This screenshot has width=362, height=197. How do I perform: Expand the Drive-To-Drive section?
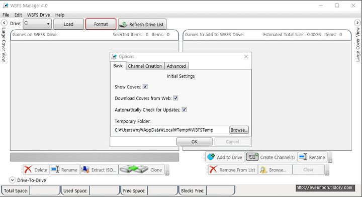(x=12, y=180)
